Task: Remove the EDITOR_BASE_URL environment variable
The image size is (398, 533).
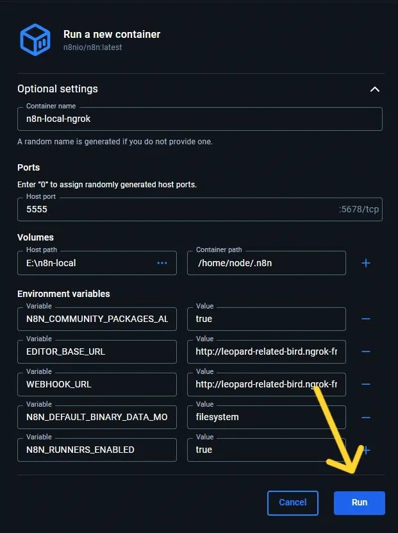Action: click(x=366, y=351)
